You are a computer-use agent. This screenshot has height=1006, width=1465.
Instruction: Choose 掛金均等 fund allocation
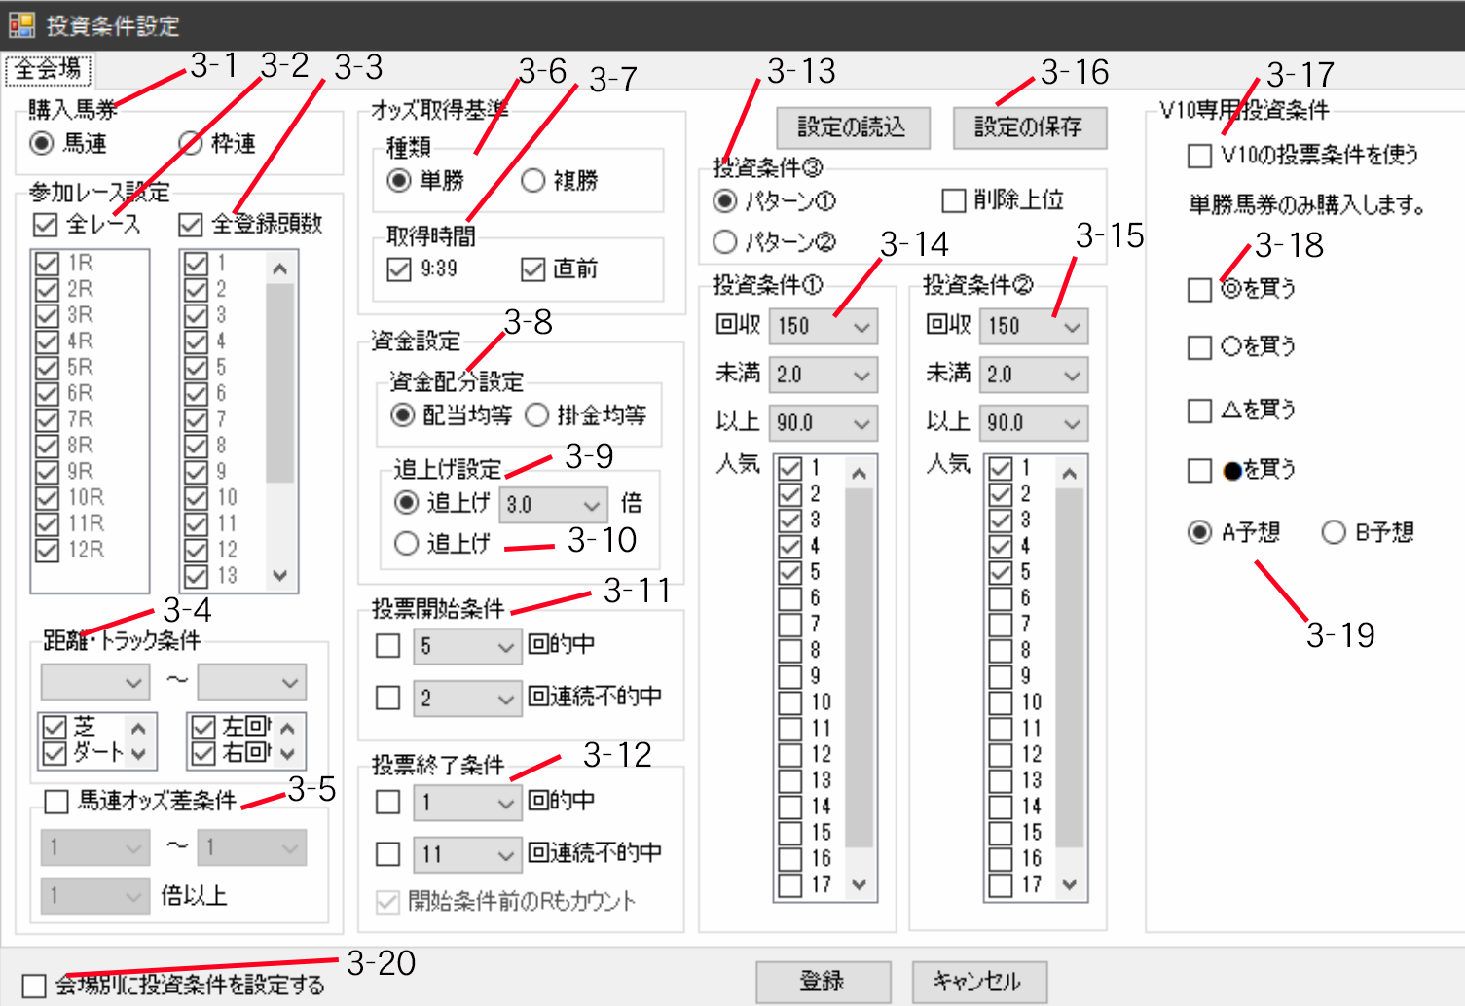pyautogui.click(x=537, y=415)
